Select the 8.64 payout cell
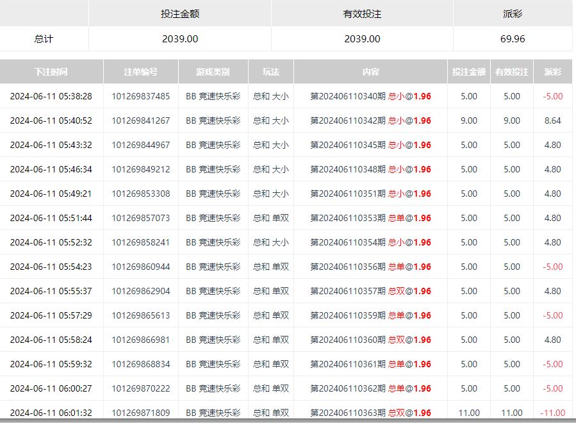 point(552,120)
